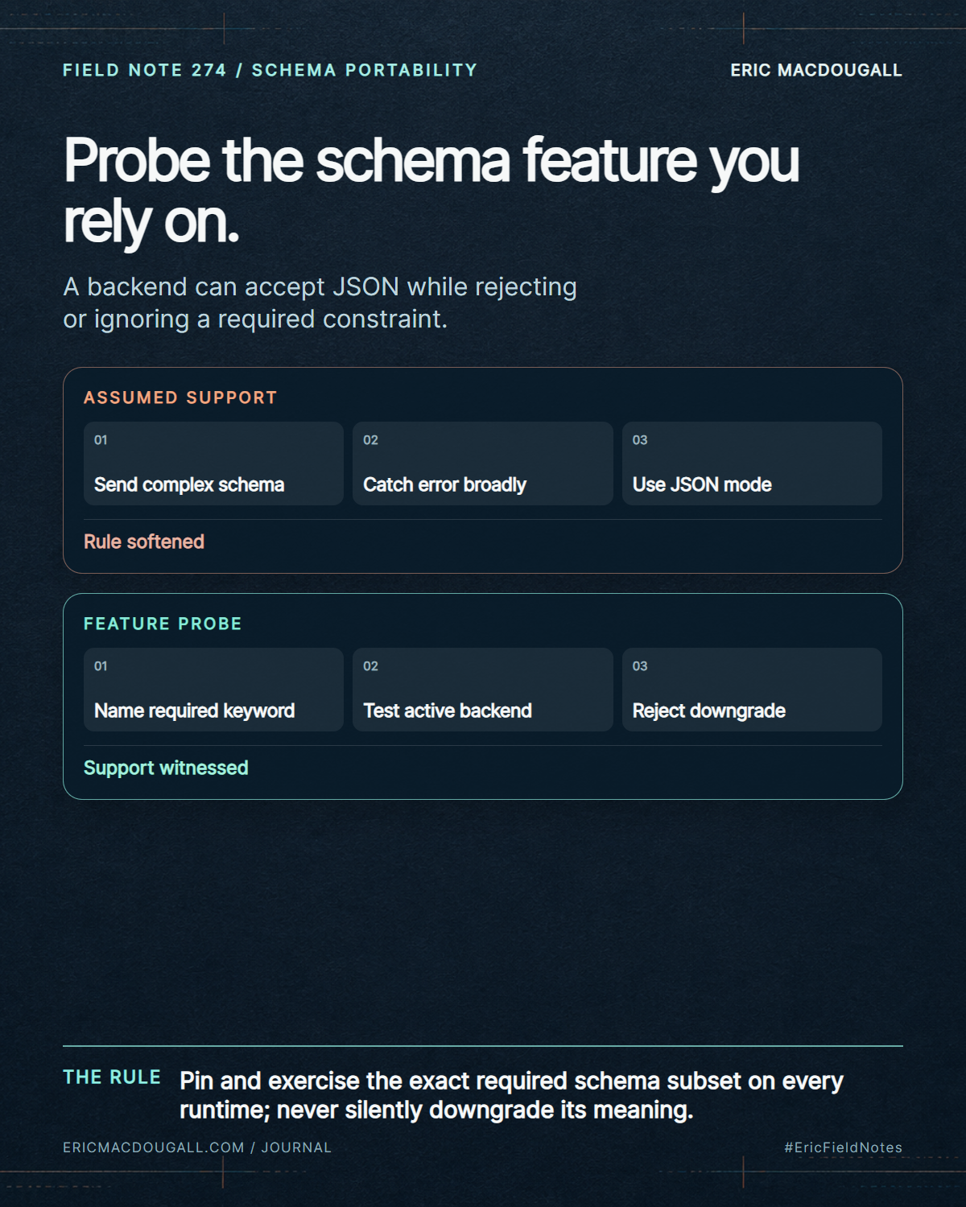Click the 'Rule softened' outcome text
The image size is (966, 1207).
click(x=144, y=542)
